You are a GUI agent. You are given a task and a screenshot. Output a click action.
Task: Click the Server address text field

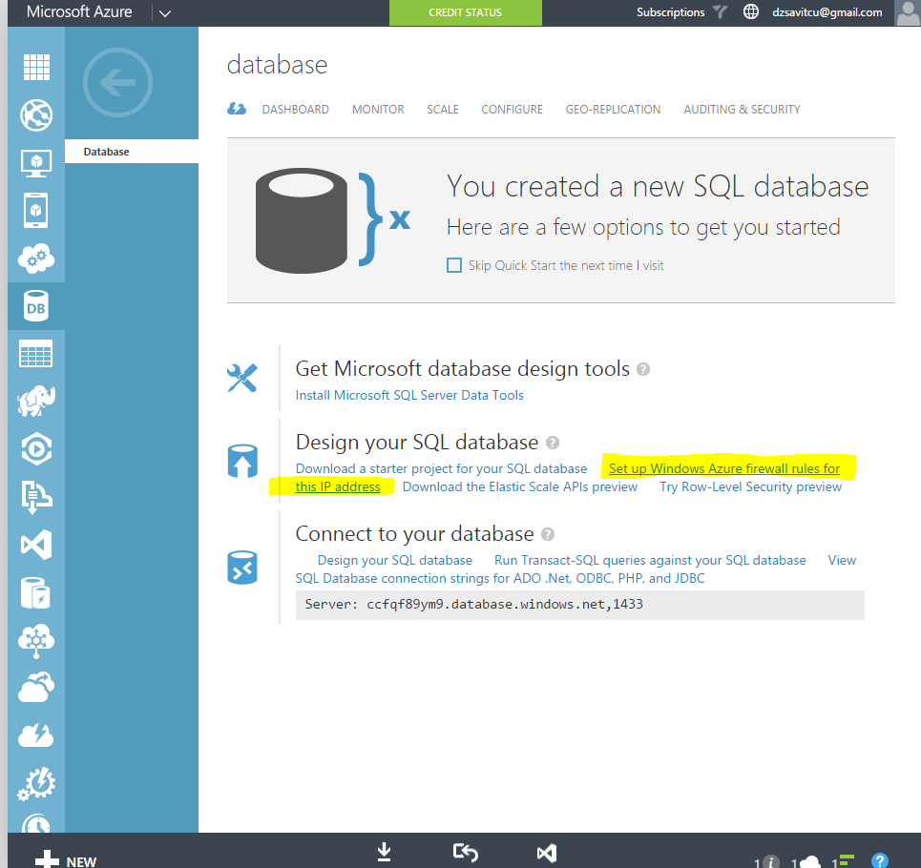click(579, 605)
